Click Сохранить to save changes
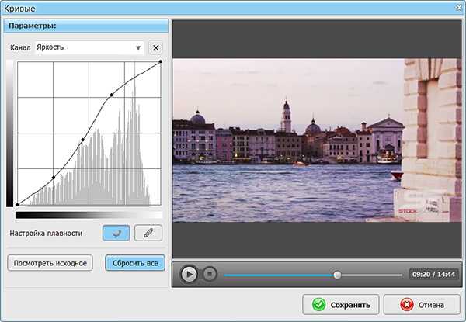466x322 pixels. point(341,305)
